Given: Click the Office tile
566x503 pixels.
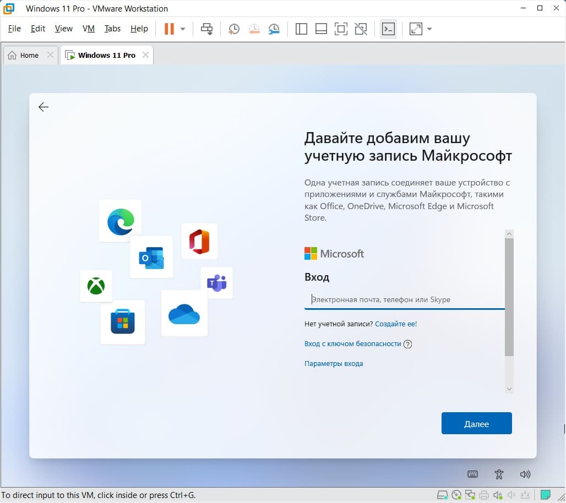Looking at the screenshot, I should (x=199, y=241).
